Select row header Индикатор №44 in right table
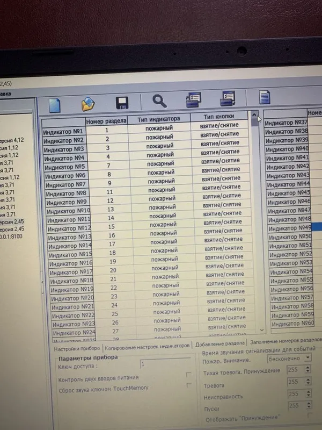Viewport: 322px width, 430px height. tap(288, 184)
